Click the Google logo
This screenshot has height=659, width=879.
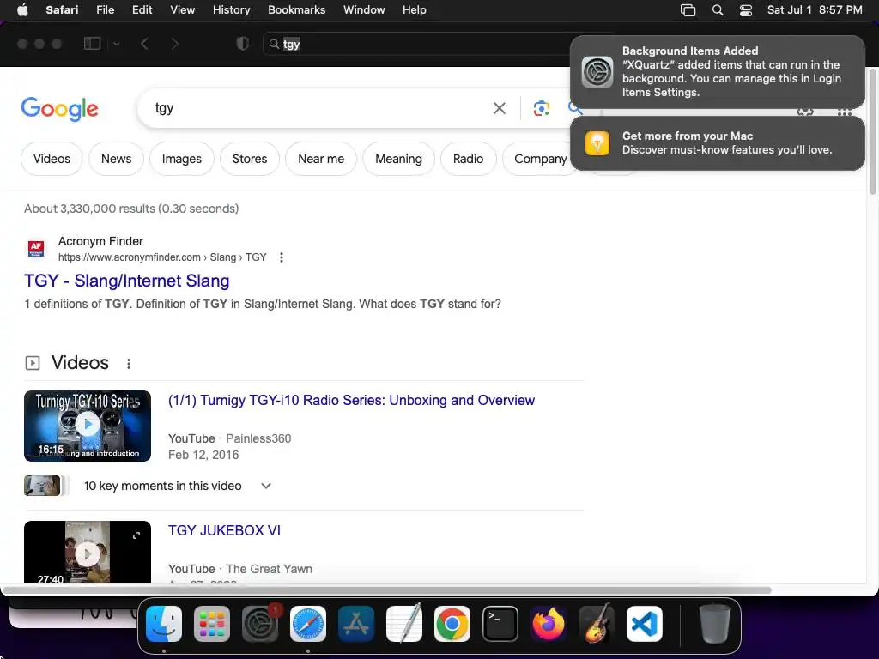[x=59, y=109]
